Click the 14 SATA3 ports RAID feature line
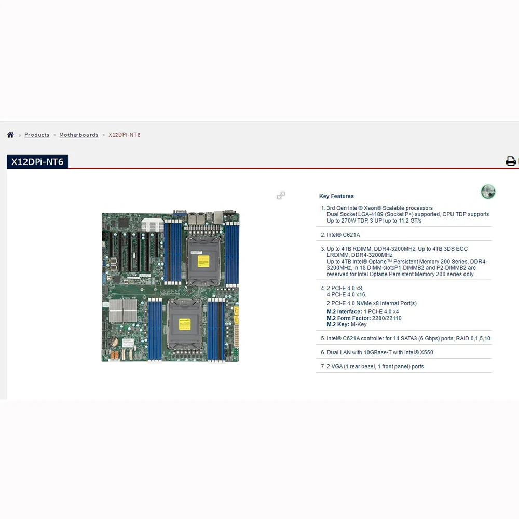This screenshot has height=519, width=519. pos(408,338)
